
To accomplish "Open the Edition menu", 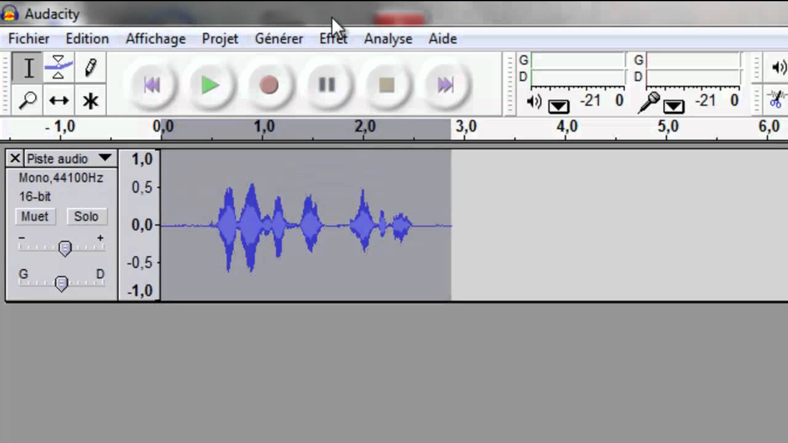I will [x=87, y=39].
